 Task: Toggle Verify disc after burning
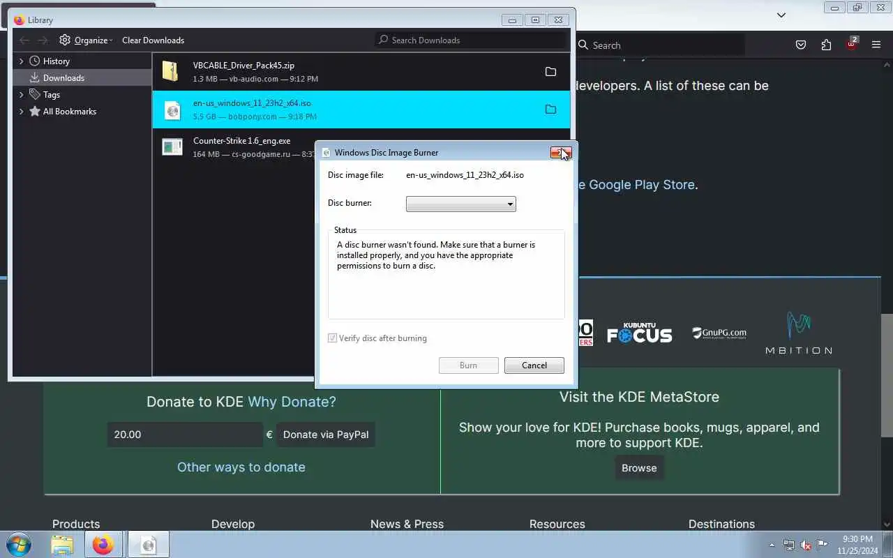(x=333, y=338)
